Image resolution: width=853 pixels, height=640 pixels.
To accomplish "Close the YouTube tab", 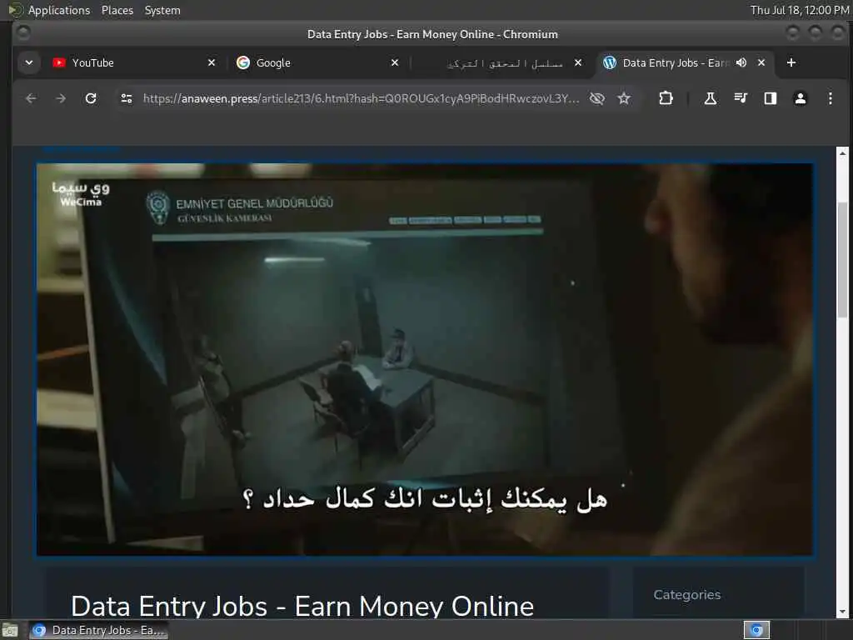I will 212,62.
